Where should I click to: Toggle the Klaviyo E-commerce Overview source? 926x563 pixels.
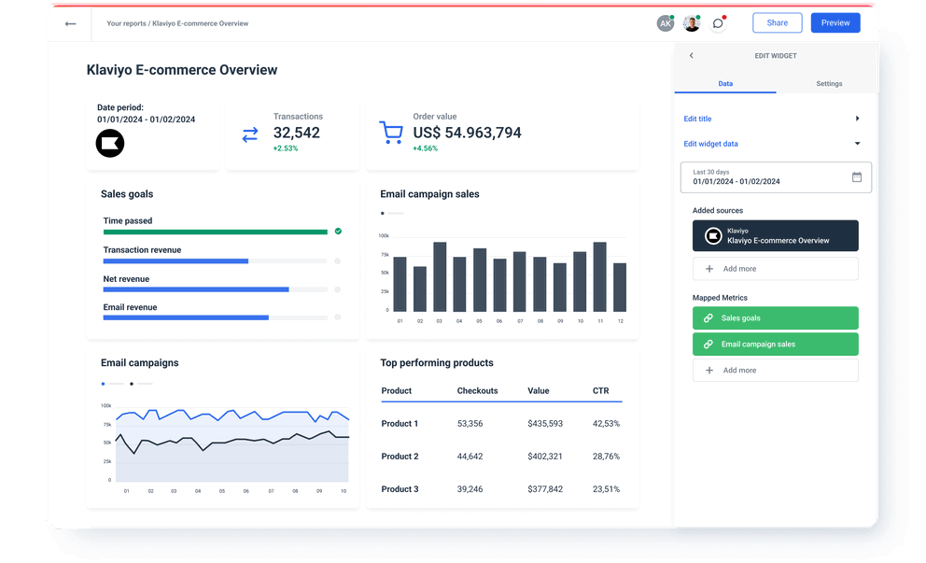pyautogui.click(x=775, y=235)
